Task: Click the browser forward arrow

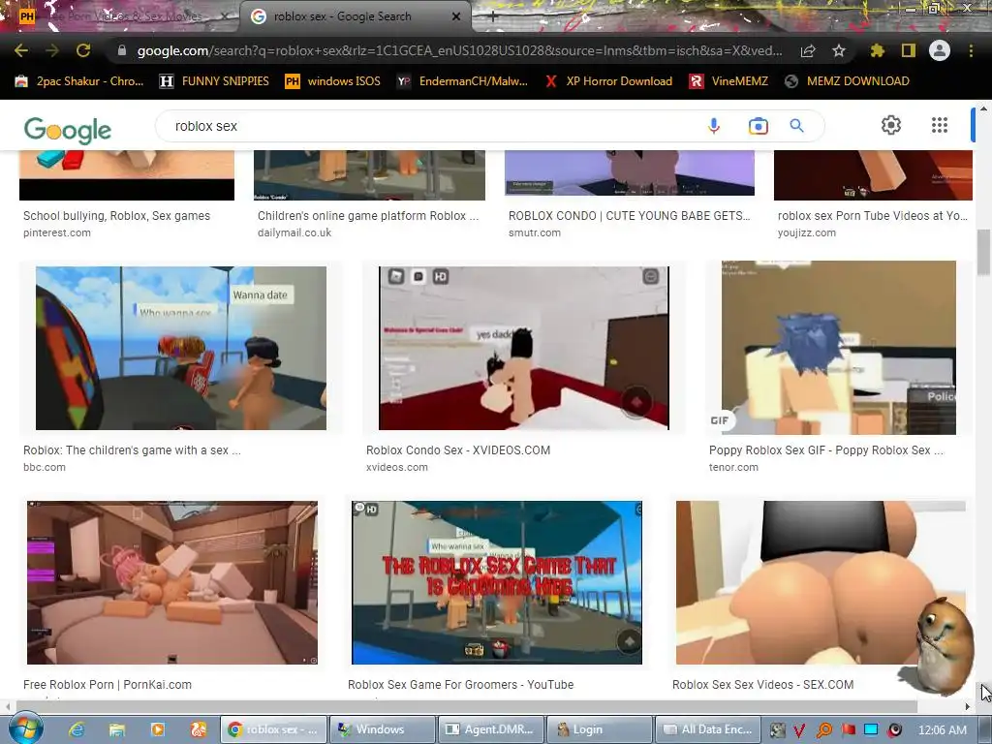Action: pyautogui.click(x=52, y=50)
